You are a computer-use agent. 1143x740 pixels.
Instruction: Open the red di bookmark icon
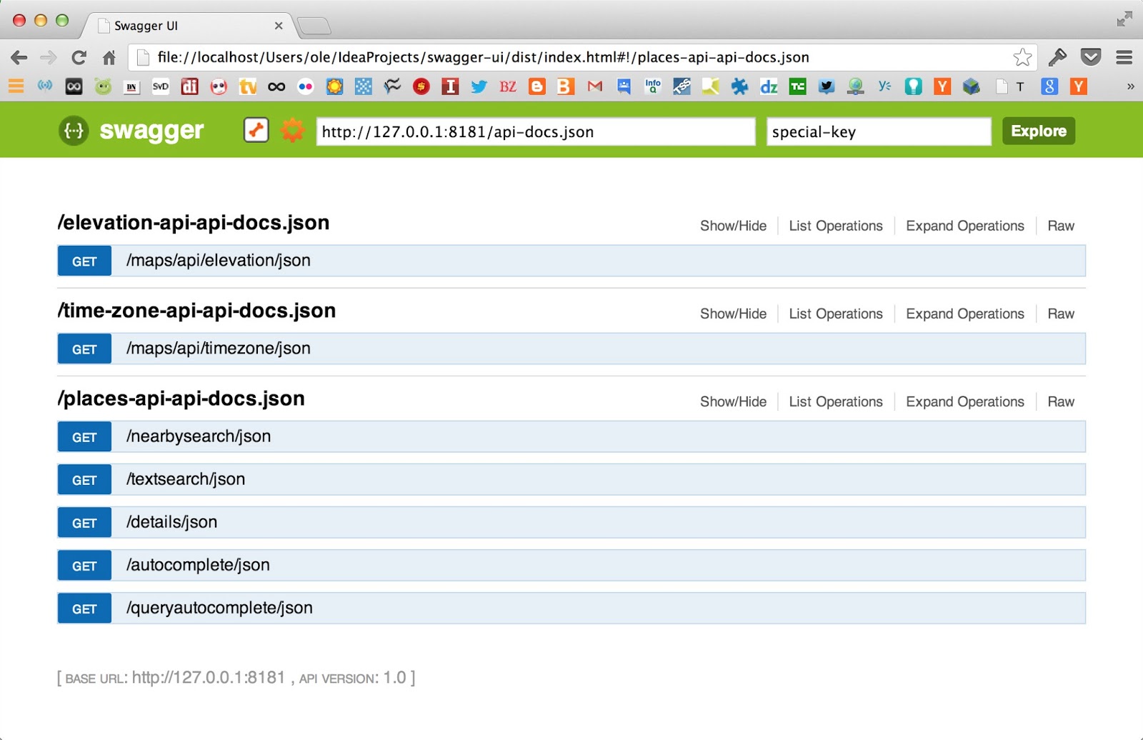189,86
